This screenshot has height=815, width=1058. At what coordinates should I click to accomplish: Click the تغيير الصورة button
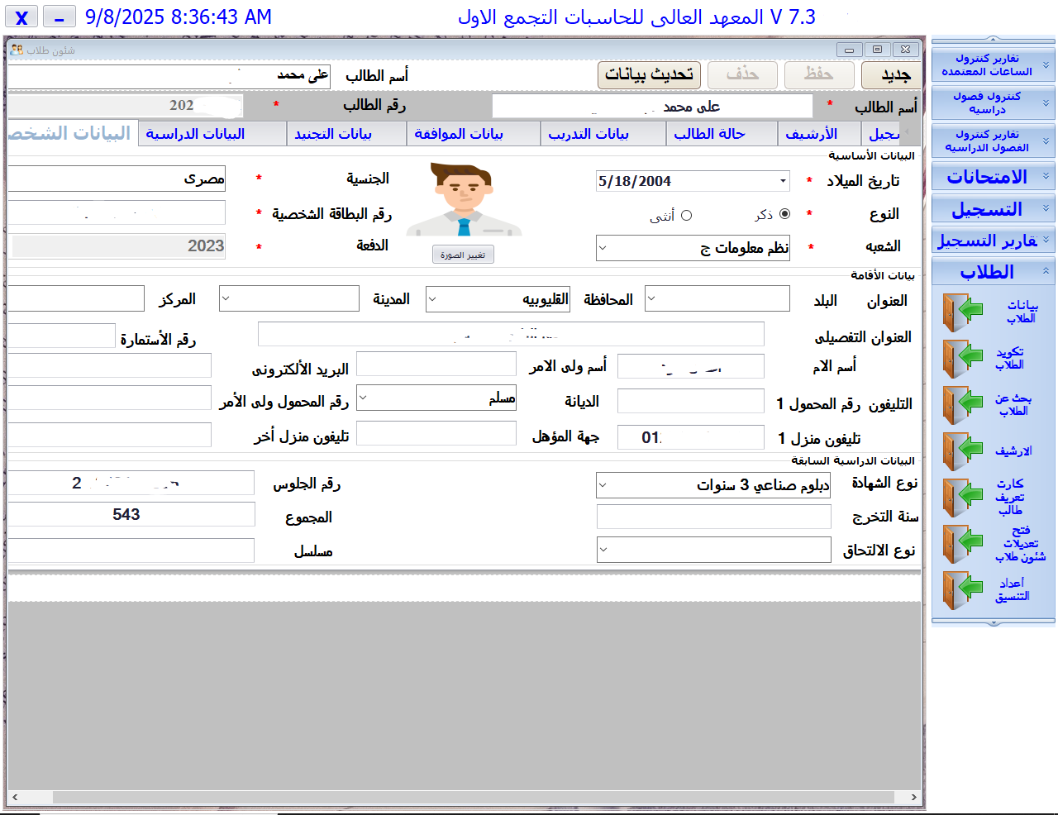[x=463, y=255]
